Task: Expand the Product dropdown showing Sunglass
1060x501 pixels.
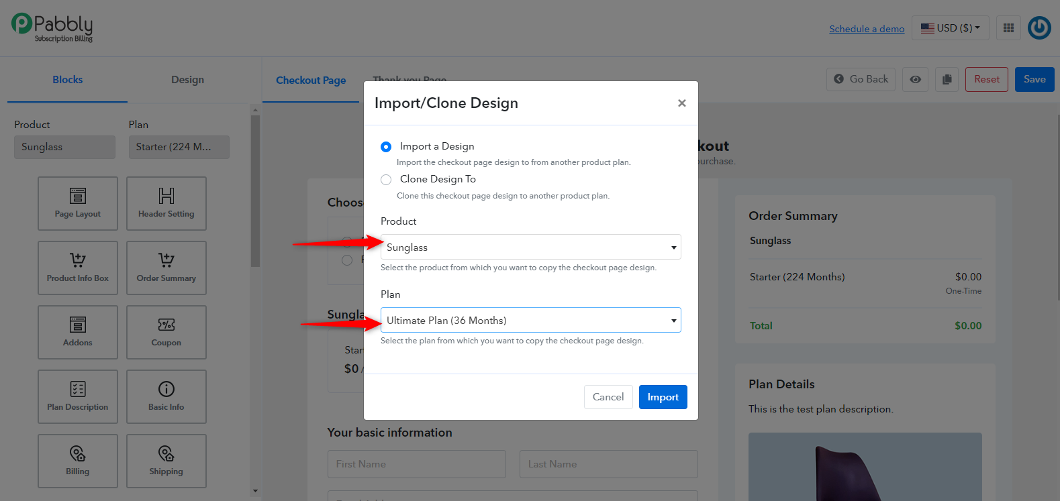Action: coord(531,247)
